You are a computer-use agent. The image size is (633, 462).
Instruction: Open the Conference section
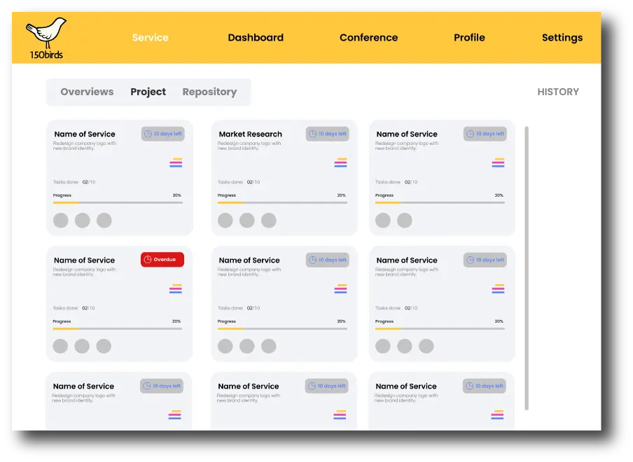click(368, 38)
